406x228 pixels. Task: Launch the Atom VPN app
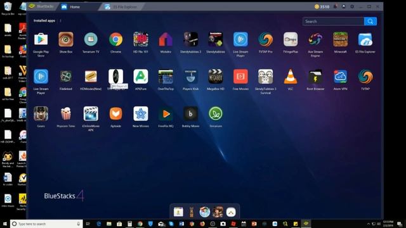340,77
